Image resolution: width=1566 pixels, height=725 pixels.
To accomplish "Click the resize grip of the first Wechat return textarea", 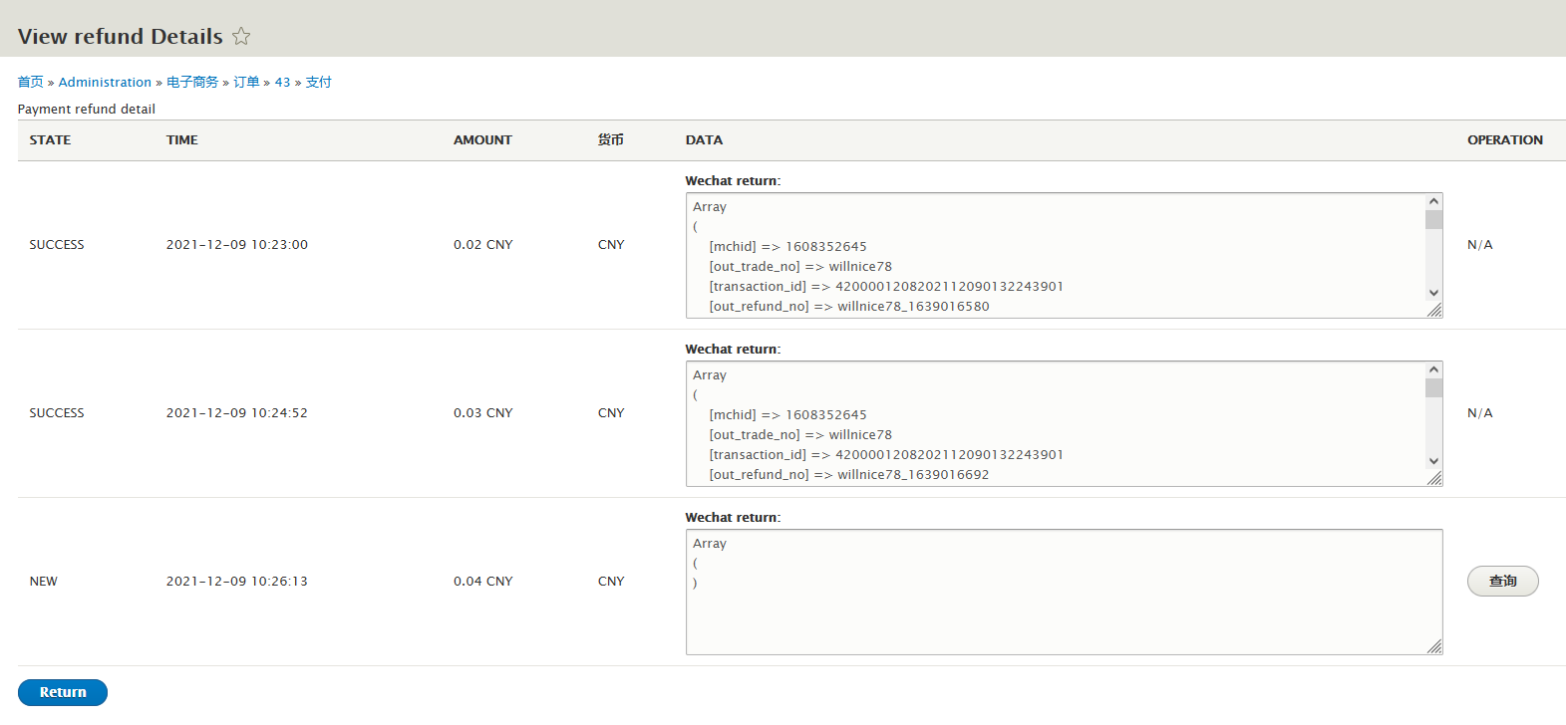I will coord(1434,311).
